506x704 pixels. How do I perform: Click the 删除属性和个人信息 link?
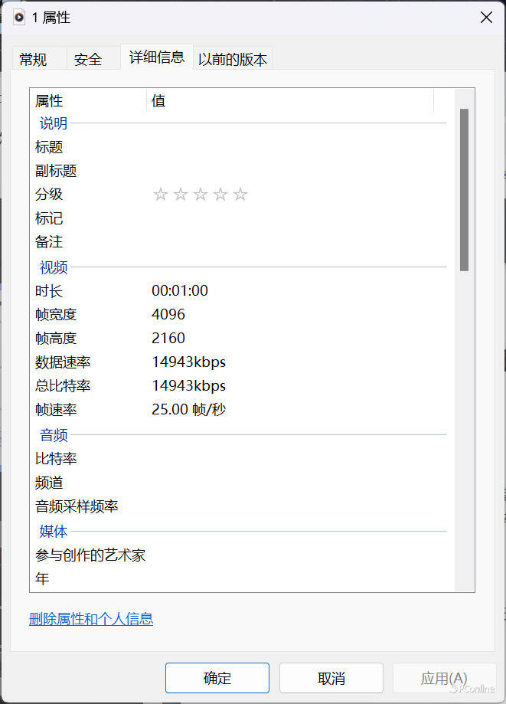click(x=91, y=619)
